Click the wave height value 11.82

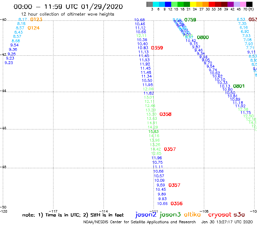(149, 93)
